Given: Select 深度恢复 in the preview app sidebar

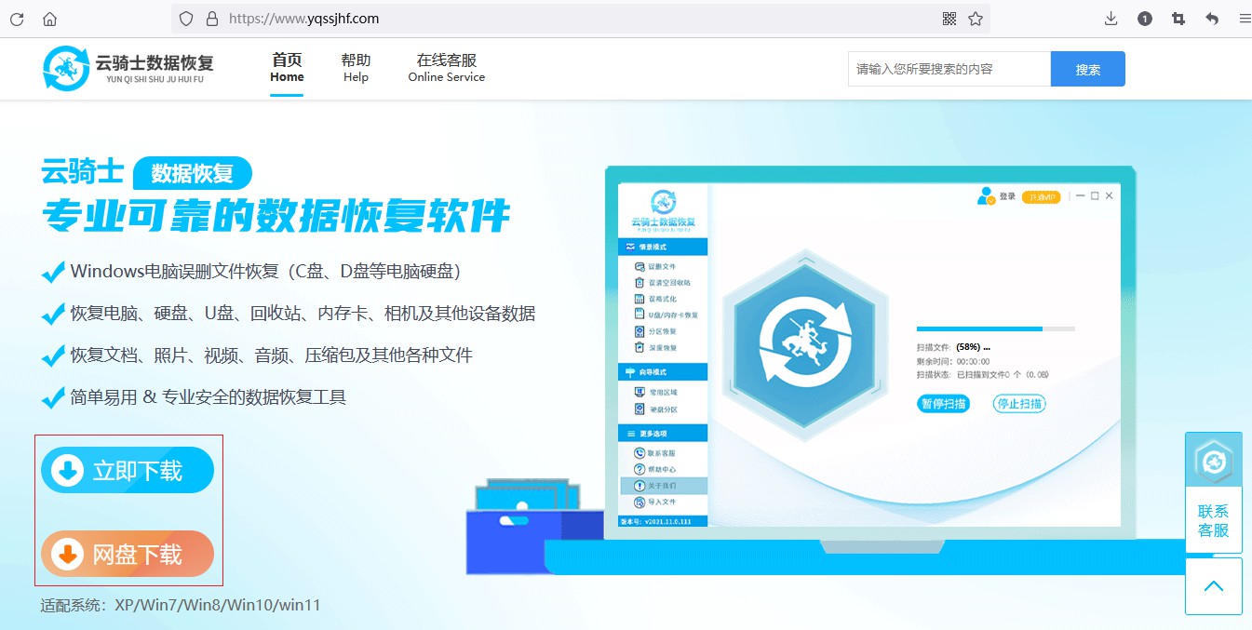Looking at the screenshot, I should [655, 347].
